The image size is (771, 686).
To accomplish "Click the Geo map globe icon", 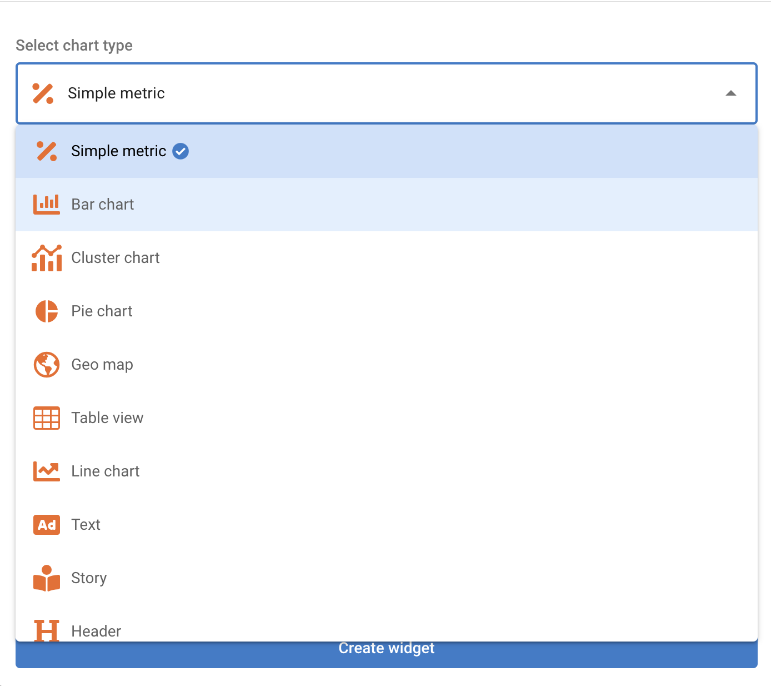I will click(x=47, y=365).
